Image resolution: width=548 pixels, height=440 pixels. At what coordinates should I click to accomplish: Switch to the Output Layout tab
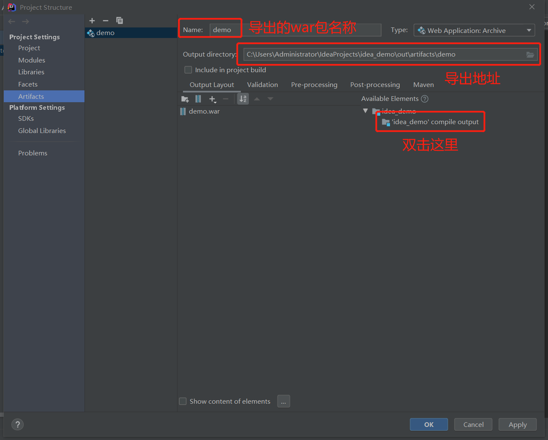pyautogui.click(x=212, y=84)
